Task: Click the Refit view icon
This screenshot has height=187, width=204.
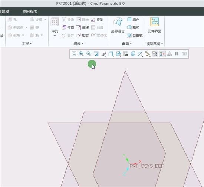Action: pyautogui.click(x=74, y=54)
